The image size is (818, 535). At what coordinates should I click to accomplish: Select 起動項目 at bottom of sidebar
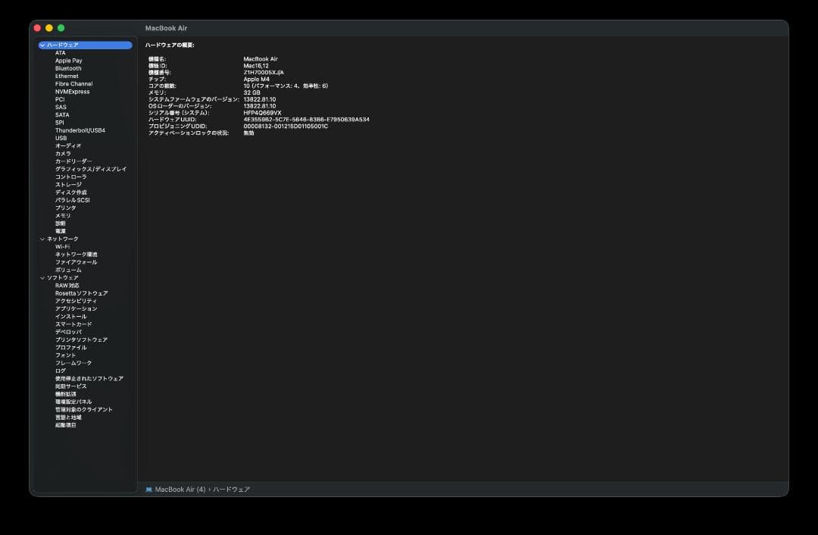[x=65, y=425]
